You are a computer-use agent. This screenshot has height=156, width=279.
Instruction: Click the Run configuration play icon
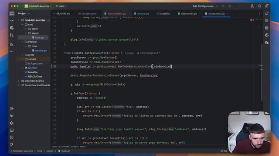pyautogui.click(x=223, y=6)
